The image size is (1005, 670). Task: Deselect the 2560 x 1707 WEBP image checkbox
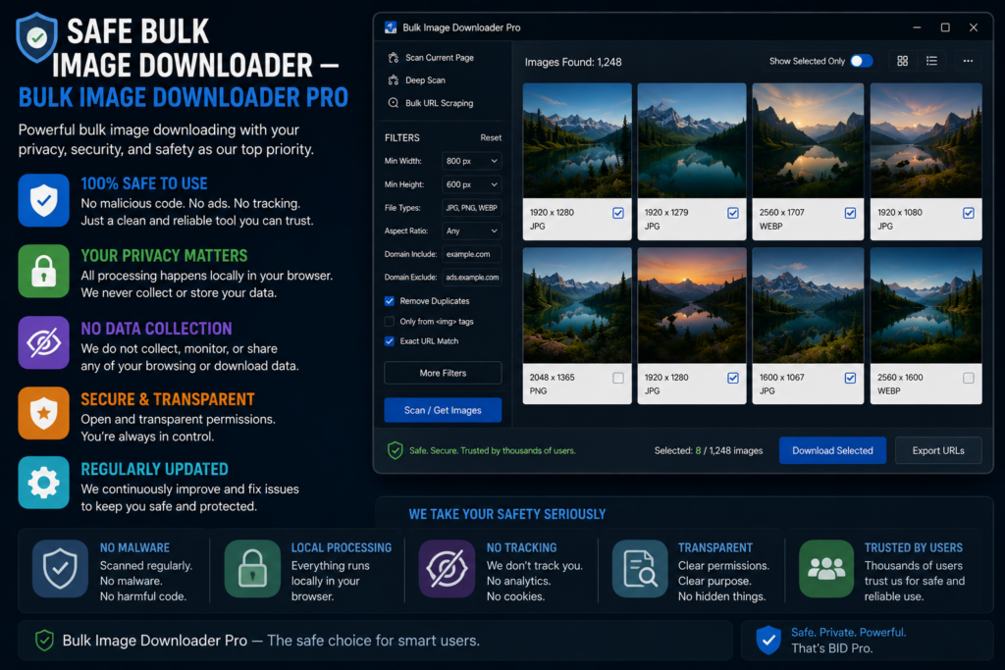851,213
